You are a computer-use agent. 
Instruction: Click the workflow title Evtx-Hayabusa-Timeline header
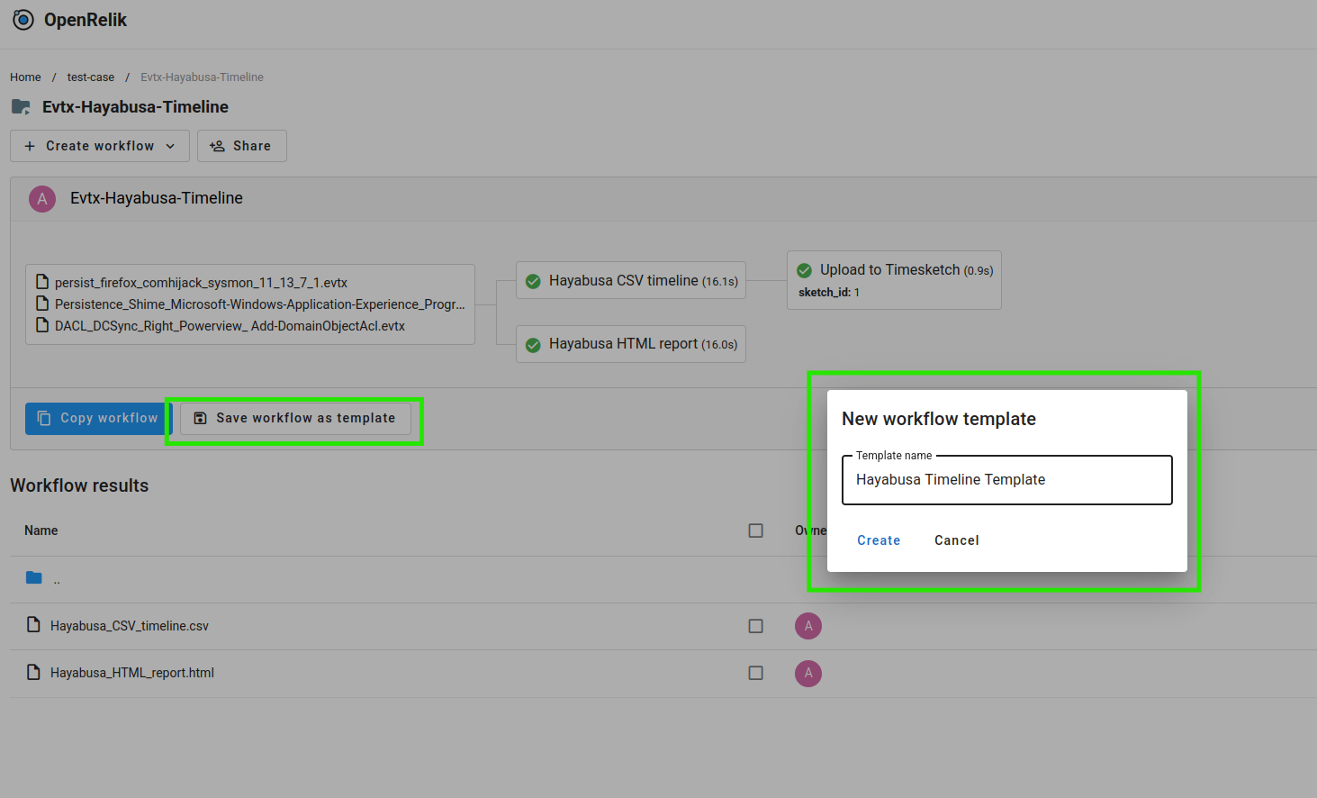[x=157, y=198]
